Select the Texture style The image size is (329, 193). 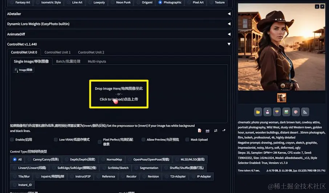217,3
